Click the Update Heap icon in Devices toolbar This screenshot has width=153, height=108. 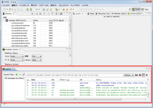37,14
